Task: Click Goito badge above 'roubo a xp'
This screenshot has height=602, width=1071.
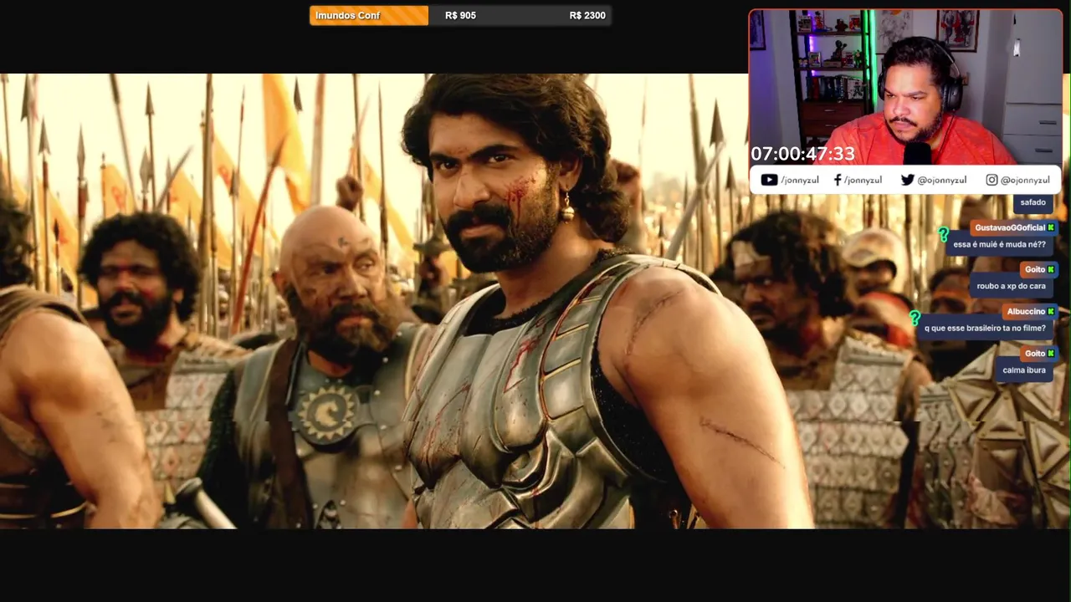Action: click(x=1039, y=269)
